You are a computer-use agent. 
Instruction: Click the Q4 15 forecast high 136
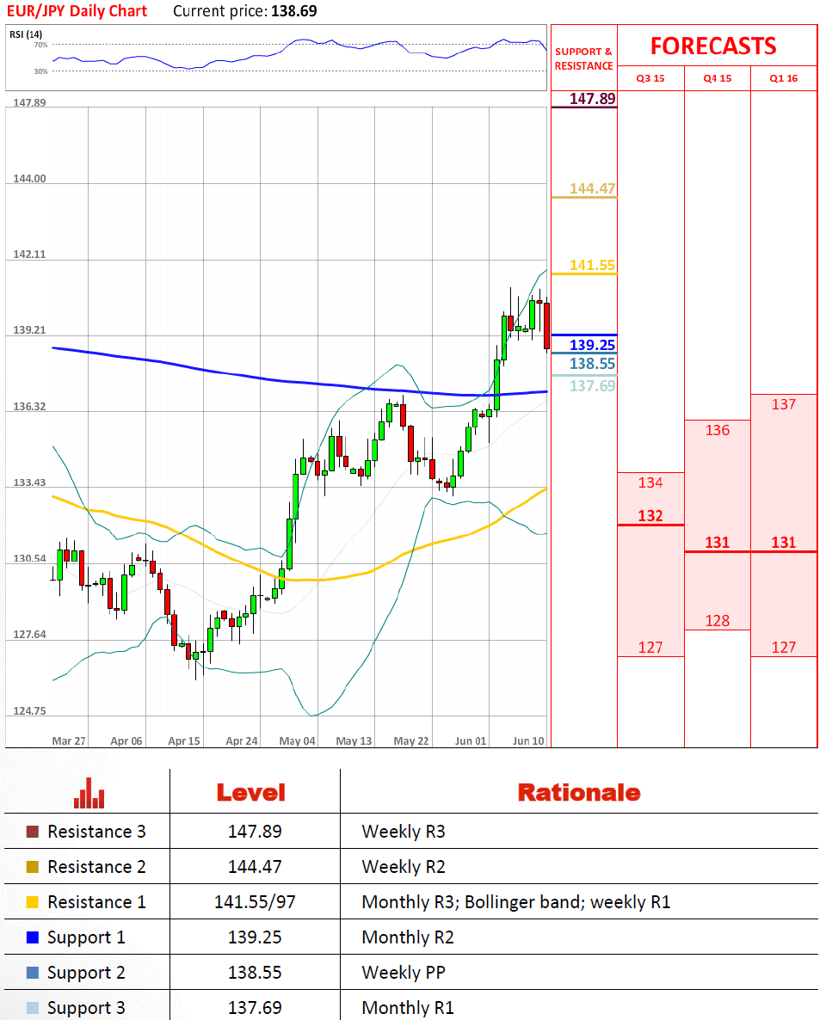click(718, 430)
